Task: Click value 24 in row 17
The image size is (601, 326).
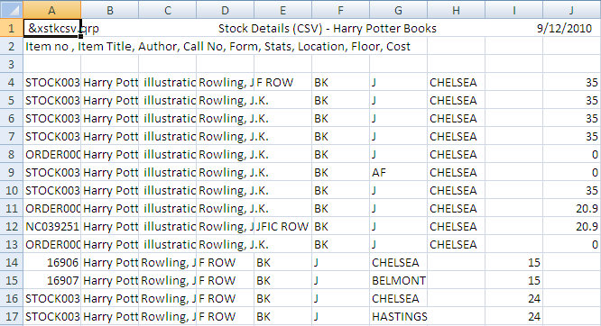Action: [514, 316]
